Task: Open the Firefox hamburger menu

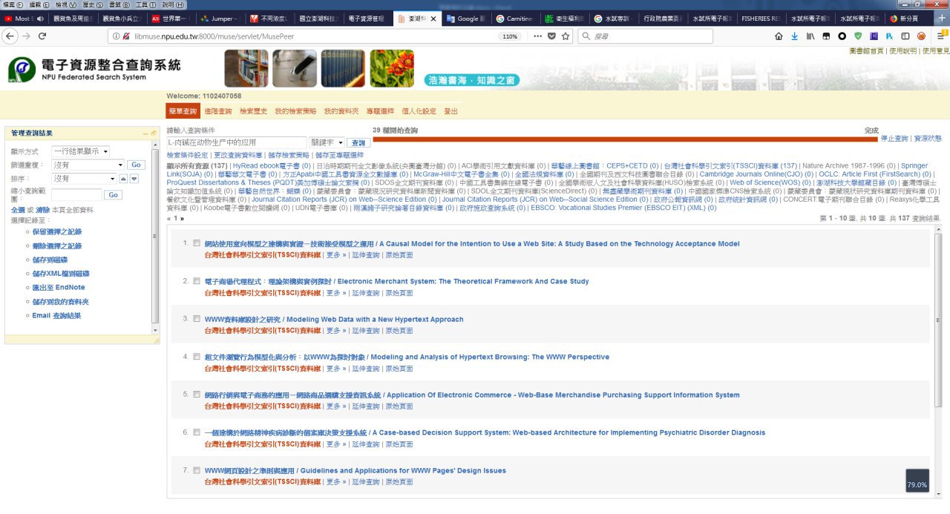Action: tap(940, 36)
